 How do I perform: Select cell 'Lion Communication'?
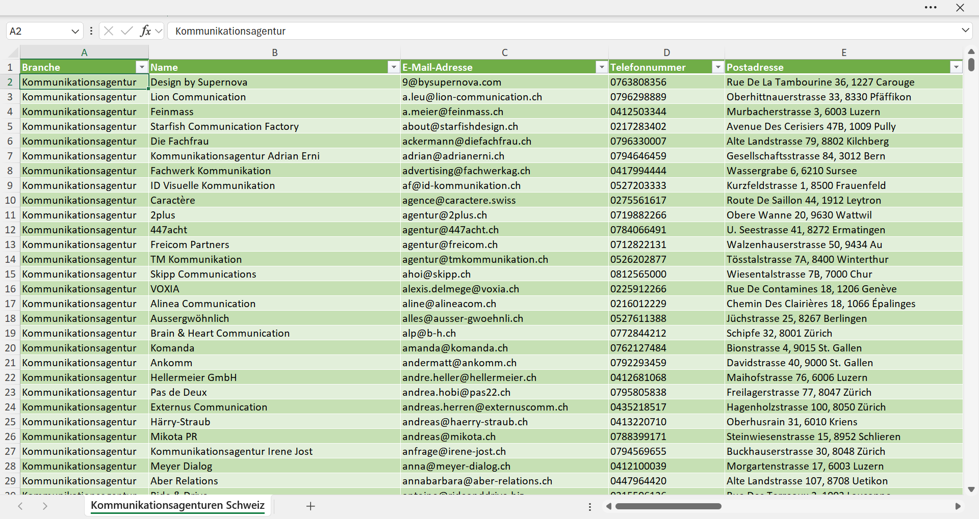(274, 97)
